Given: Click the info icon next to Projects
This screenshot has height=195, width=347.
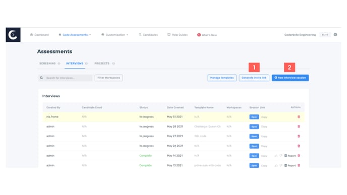Looking at the screenshot, I should pos(113,63).
